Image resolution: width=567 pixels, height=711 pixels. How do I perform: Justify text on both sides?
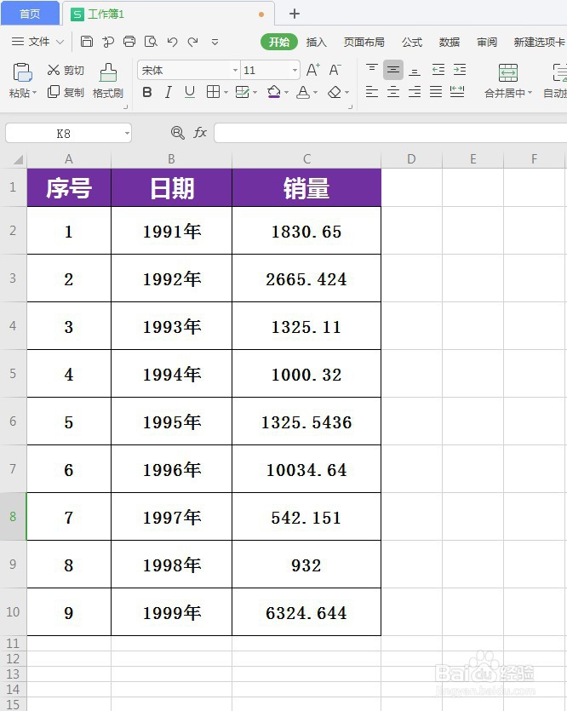pos(436,92)
